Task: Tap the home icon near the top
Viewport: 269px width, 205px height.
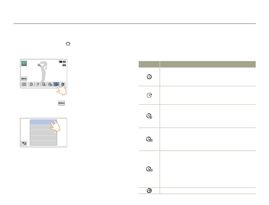Action: pos(68,44)
